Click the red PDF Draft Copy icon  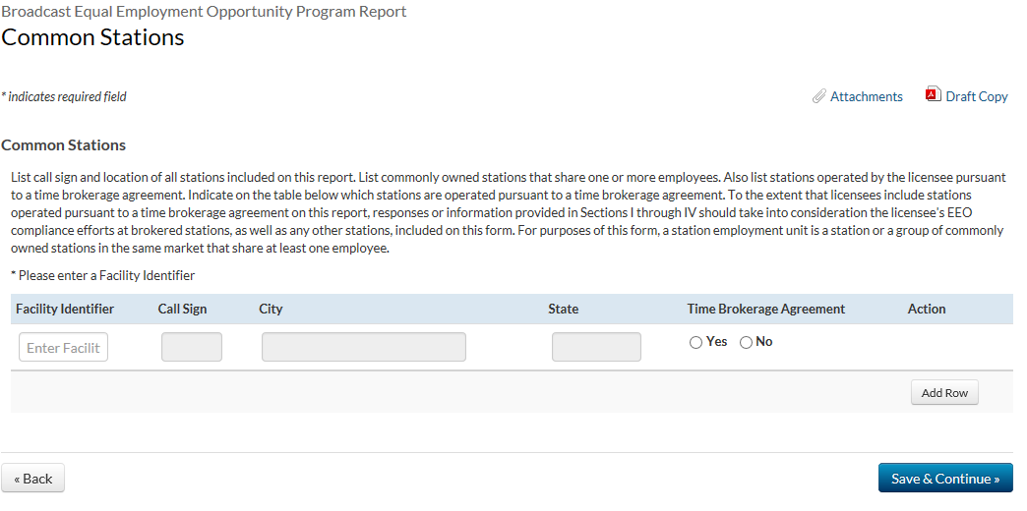tap(933, 94)
